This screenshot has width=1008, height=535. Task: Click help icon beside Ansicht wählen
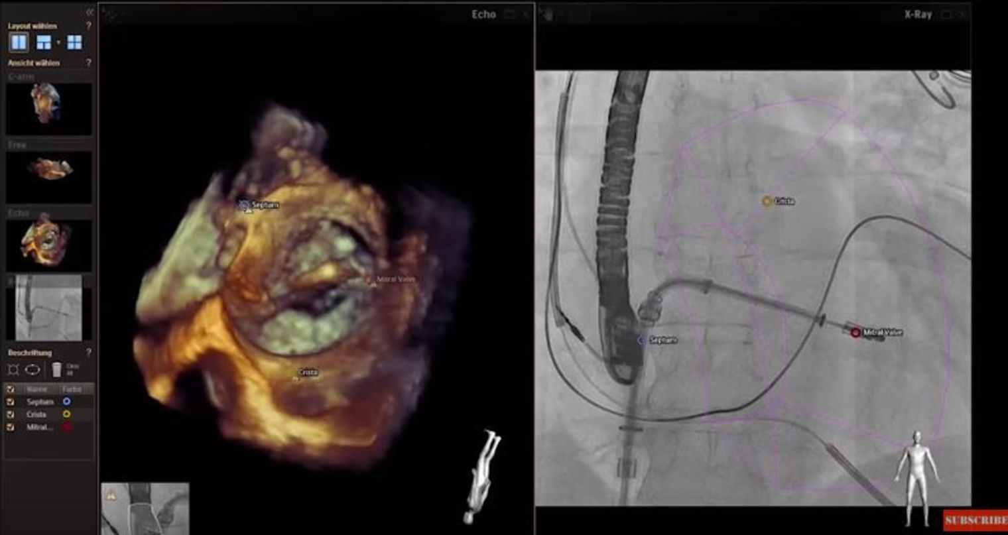[x=89, y=62]
